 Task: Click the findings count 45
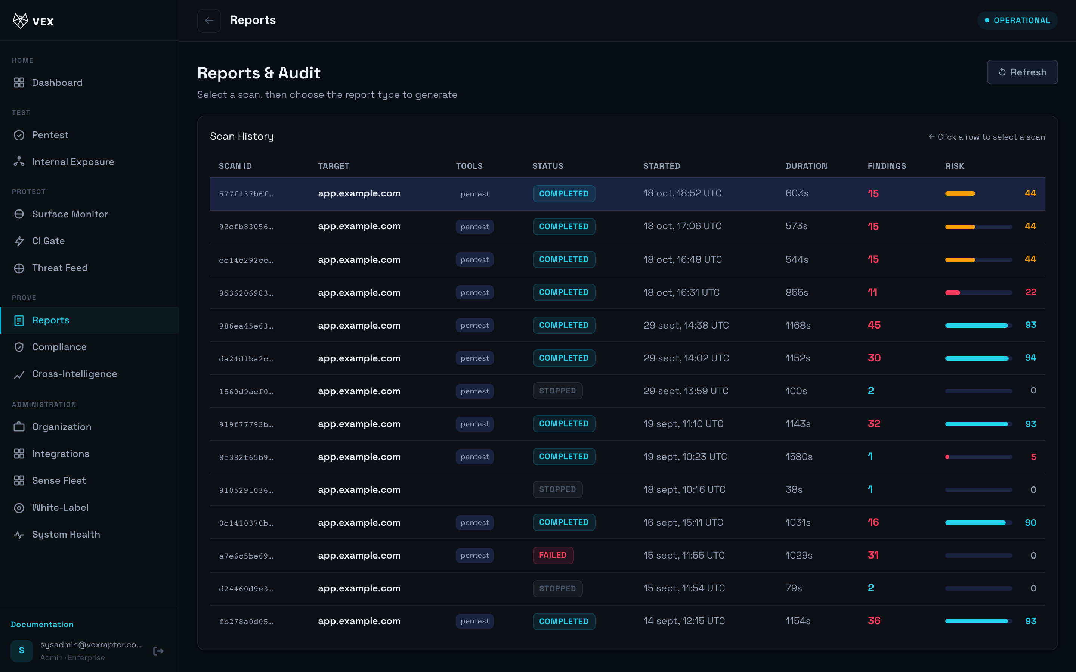pyautogui.click(x=874, y=325)
